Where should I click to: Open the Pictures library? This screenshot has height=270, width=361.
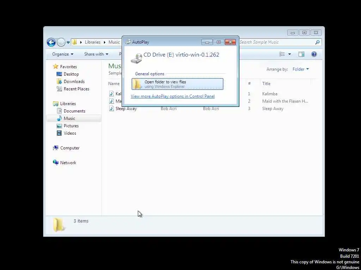pyautogui.click(x=71, y=126)
